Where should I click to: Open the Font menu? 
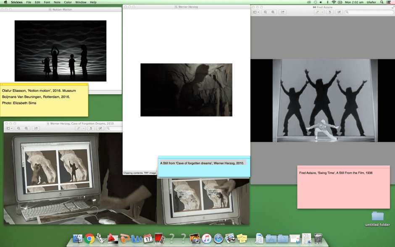pos(47,3)
